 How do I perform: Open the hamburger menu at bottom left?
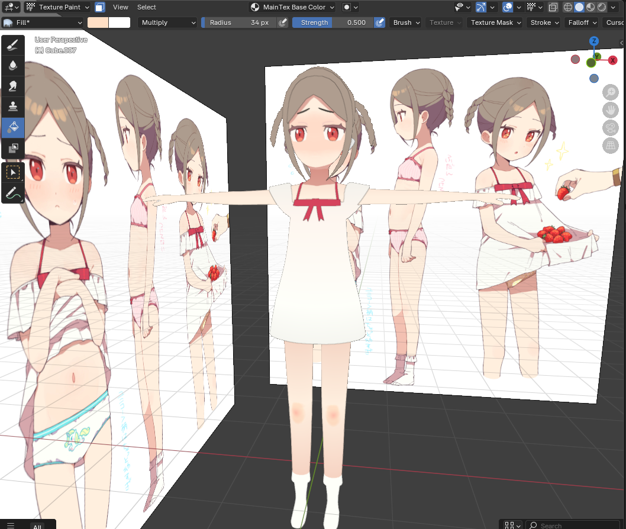tap(11, 525)
